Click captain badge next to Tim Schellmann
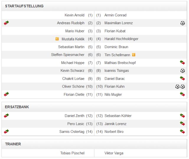The image size is (189, 159). pos(134,55)
